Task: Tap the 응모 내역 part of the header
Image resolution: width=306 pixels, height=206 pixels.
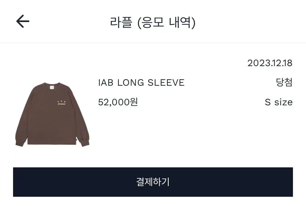Action: (166, 23)
